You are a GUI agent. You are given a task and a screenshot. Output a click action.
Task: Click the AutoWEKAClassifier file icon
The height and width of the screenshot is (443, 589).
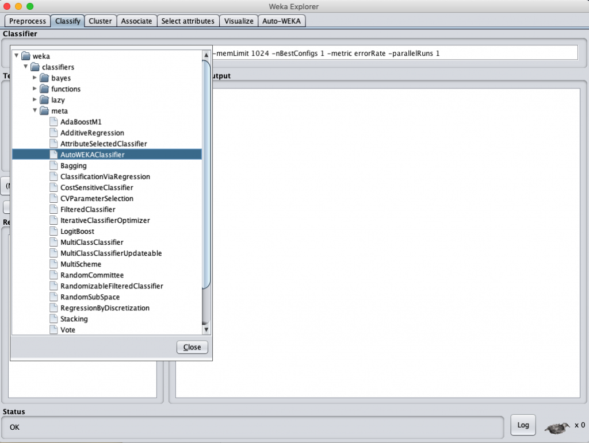click(x=53, y=154)
